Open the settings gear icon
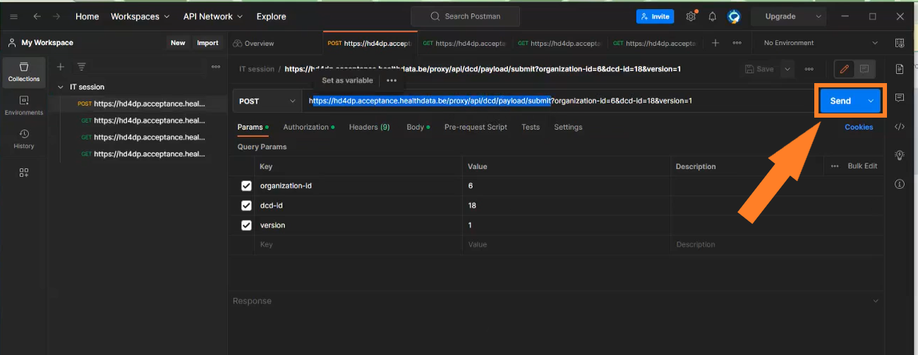 [x=691, y=16]
